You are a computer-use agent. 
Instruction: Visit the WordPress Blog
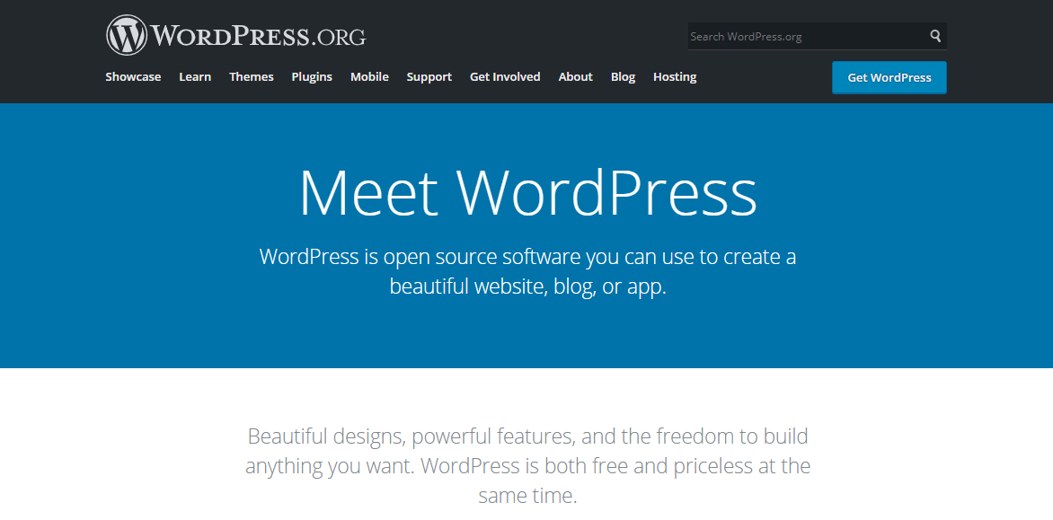tap(623, 76)
